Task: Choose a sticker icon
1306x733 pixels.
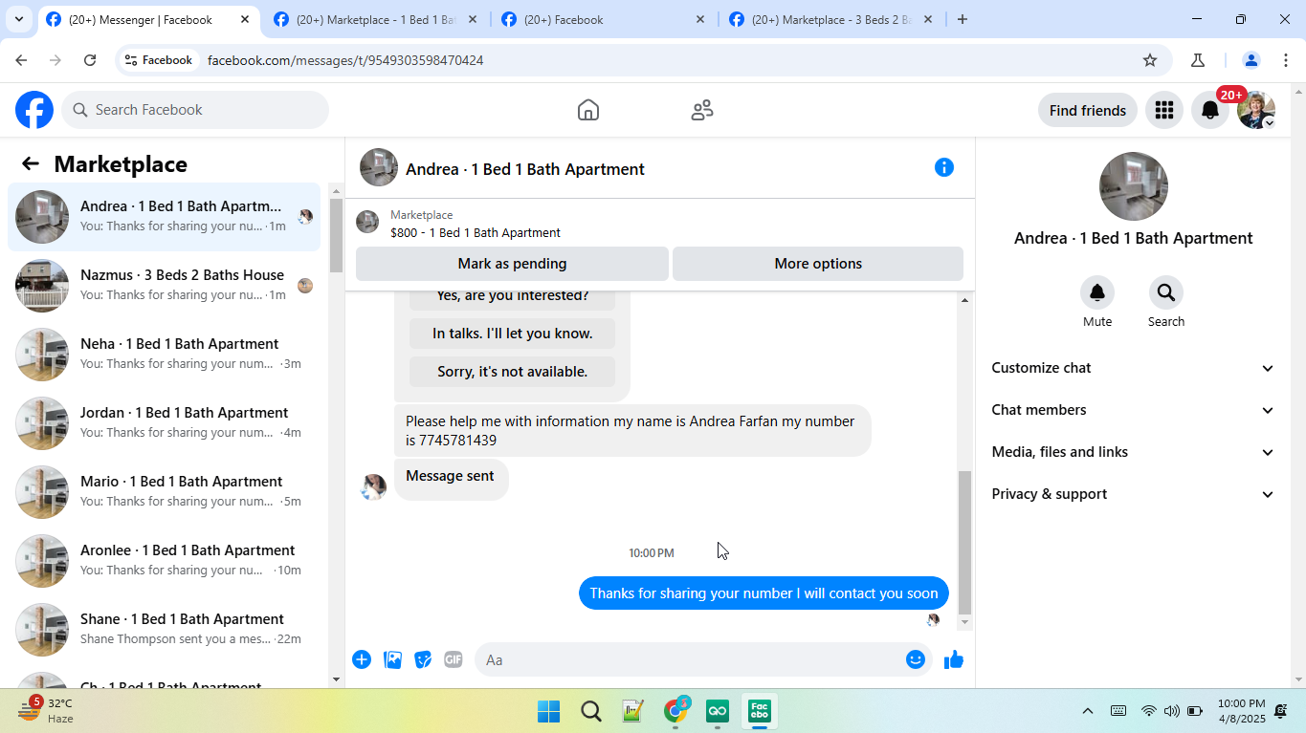Action: pyautogui.click(x=423, y=659)
